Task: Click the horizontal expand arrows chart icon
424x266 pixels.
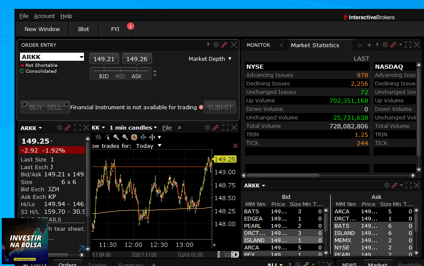Action: [143, 137]
